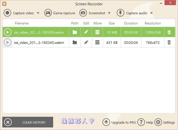Delete the 160509.webm recording with trash icon
178x130 pixels.
point(169,32)
